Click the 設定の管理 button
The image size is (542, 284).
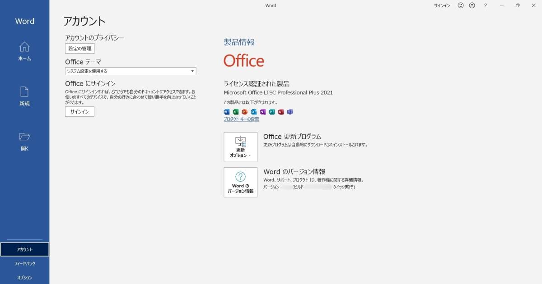coord(80,49)
